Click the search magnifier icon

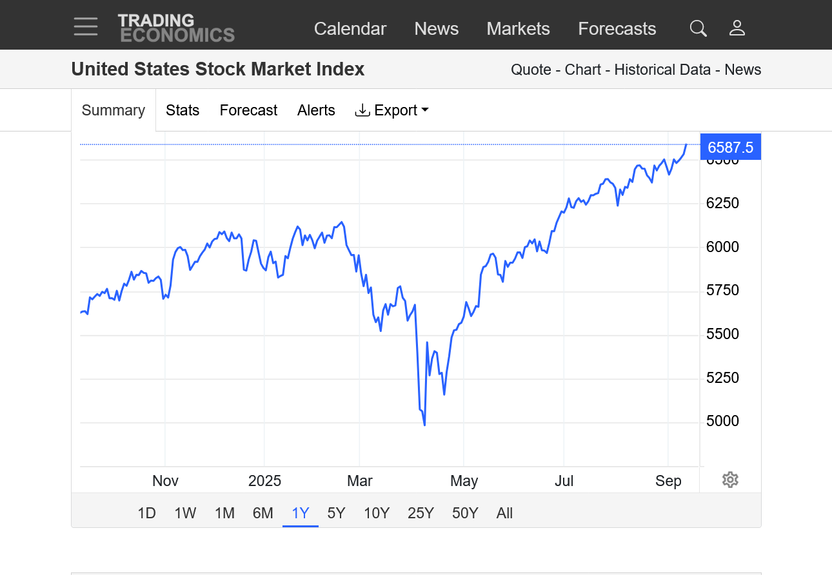click(698, 28)
